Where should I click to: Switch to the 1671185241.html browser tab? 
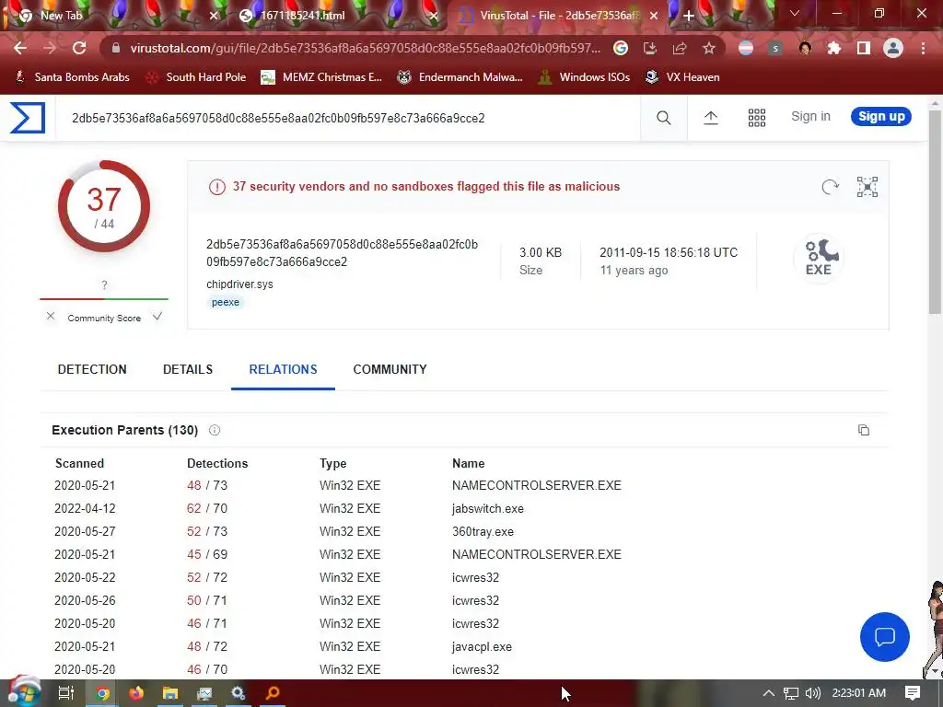tap(337, 17)
